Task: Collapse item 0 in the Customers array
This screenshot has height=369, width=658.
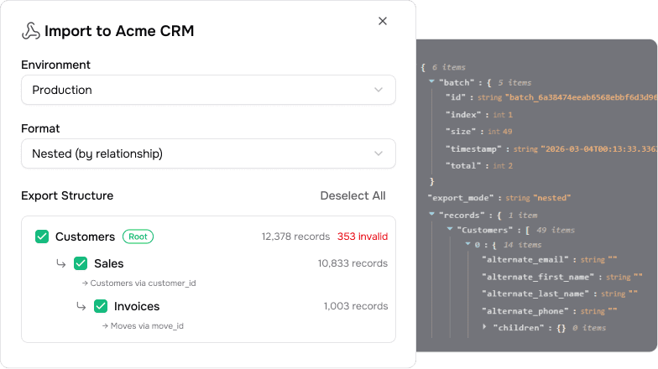Action: 468,243
